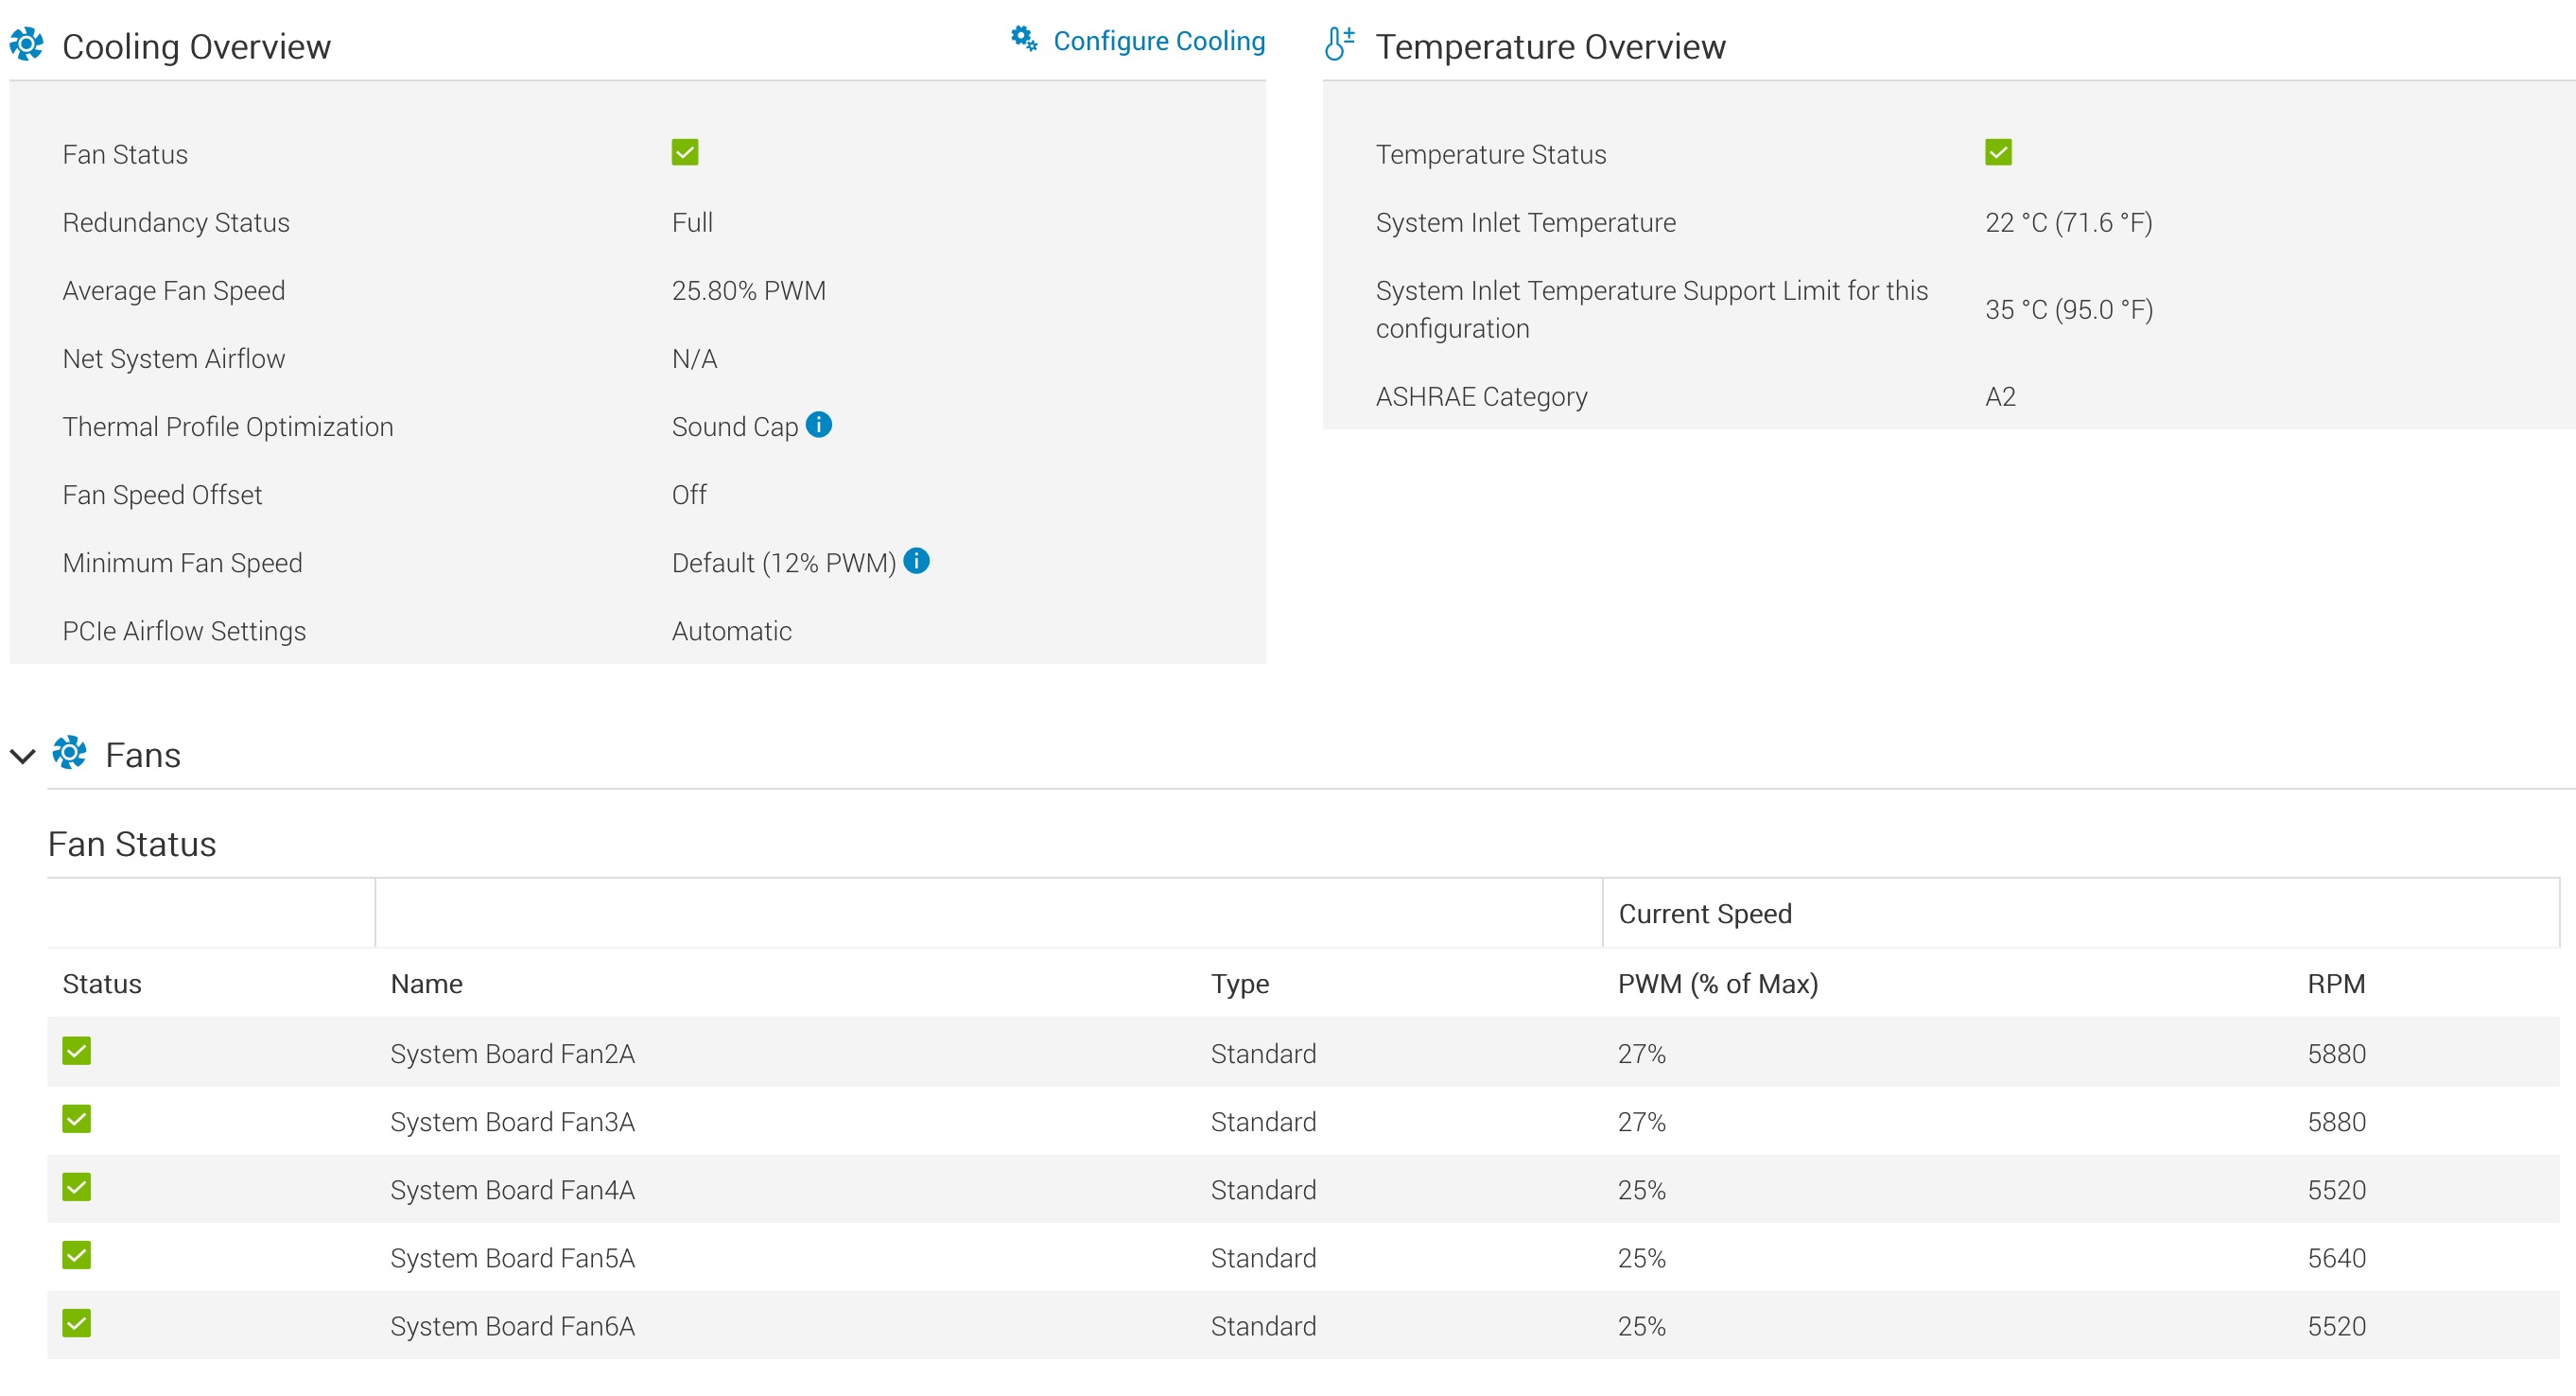
Task: Select the System Board Fan3A row
Action: [x=512, y=1122]
